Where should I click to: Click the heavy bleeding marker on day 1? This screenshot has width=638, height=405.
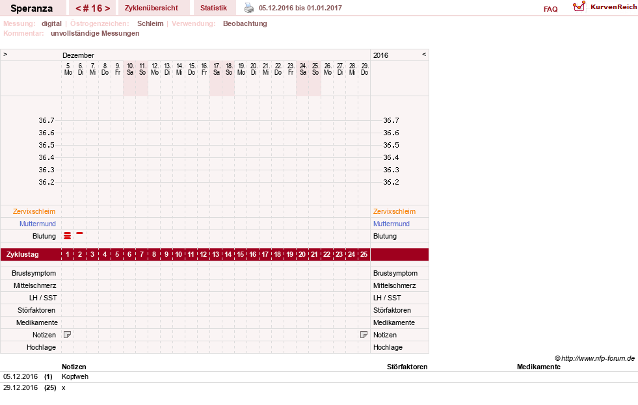click(68, 236)
